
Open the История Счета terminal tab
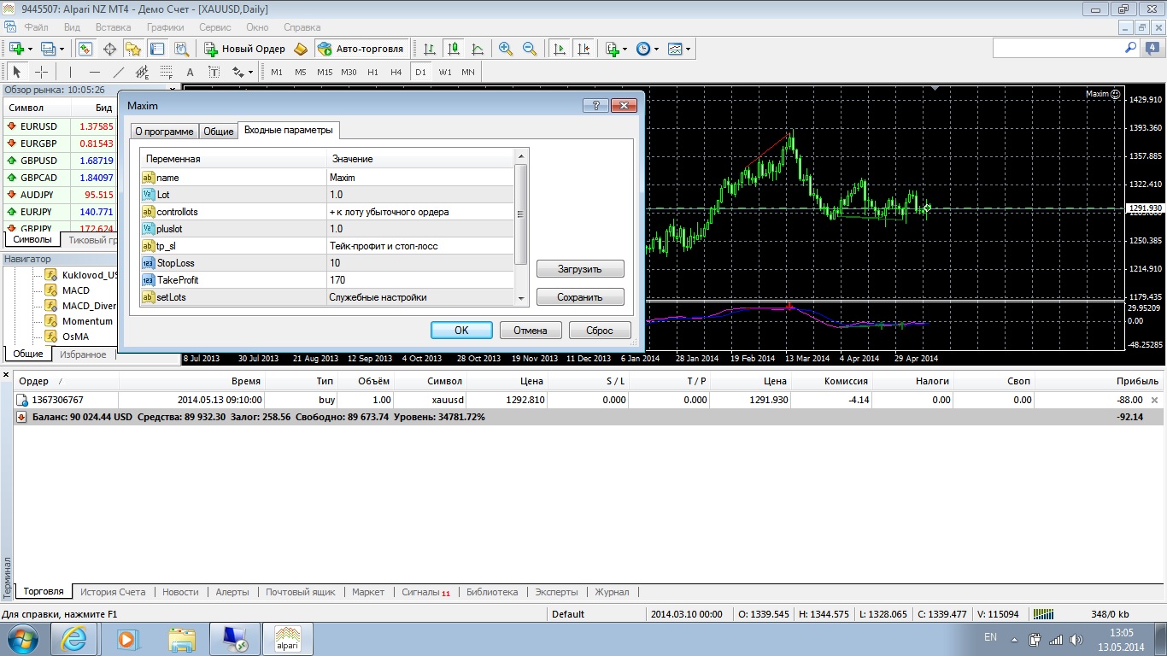114,591
